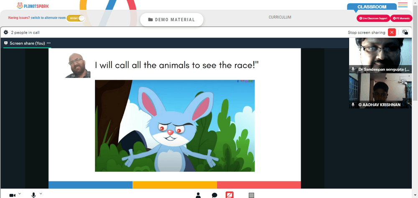Mute the microphone in bottom bar

tap(33, 195)
